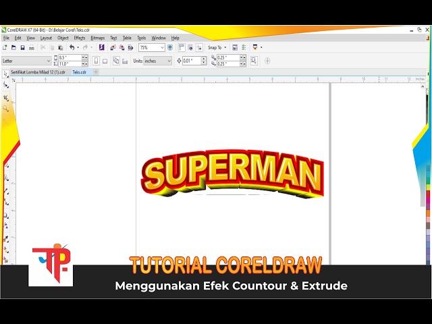This screenshot has height=324, width=432.
Task: Click the Print icon
Action: (32, 47)
